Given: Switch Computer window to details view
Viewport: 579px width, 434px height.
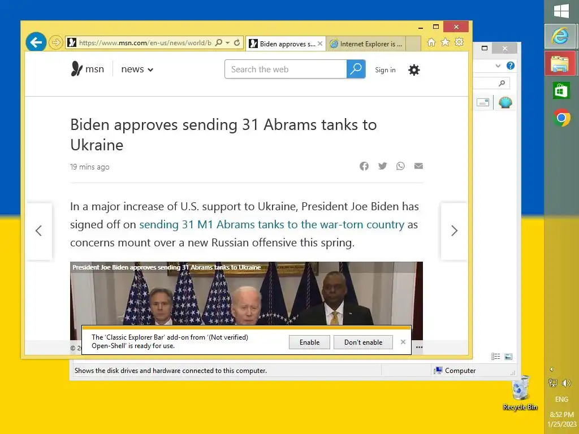Looking at the screenshot, I should tap(495, 356).
